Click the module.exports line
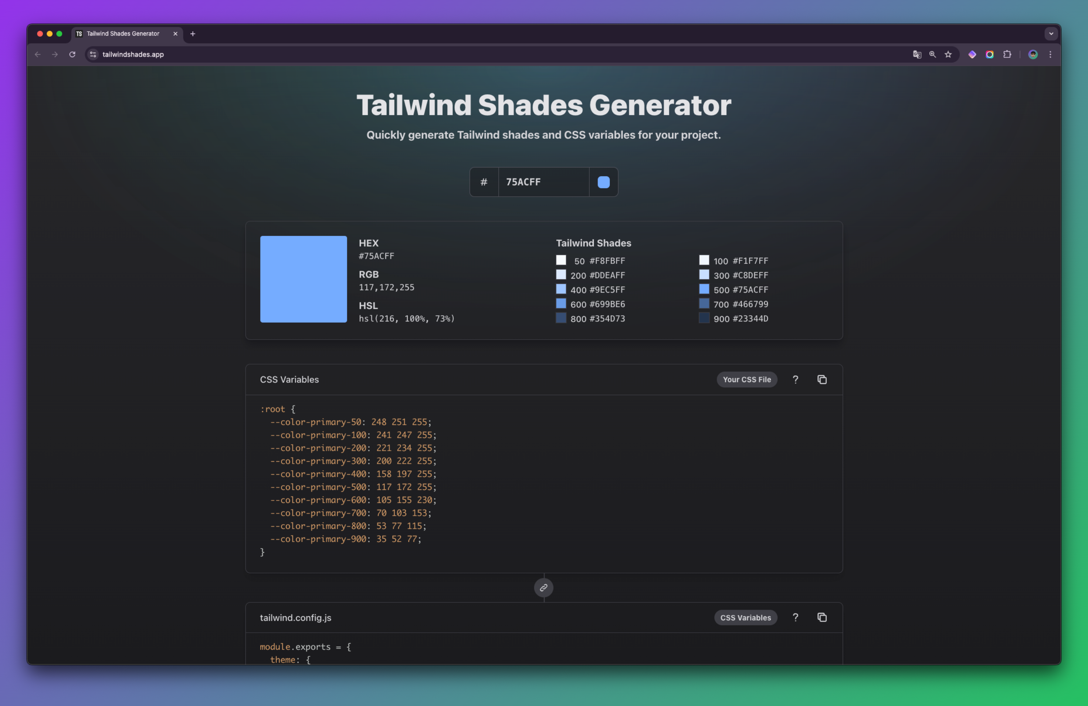Screen dimensions: 1088x706 [x=305, y=647]
